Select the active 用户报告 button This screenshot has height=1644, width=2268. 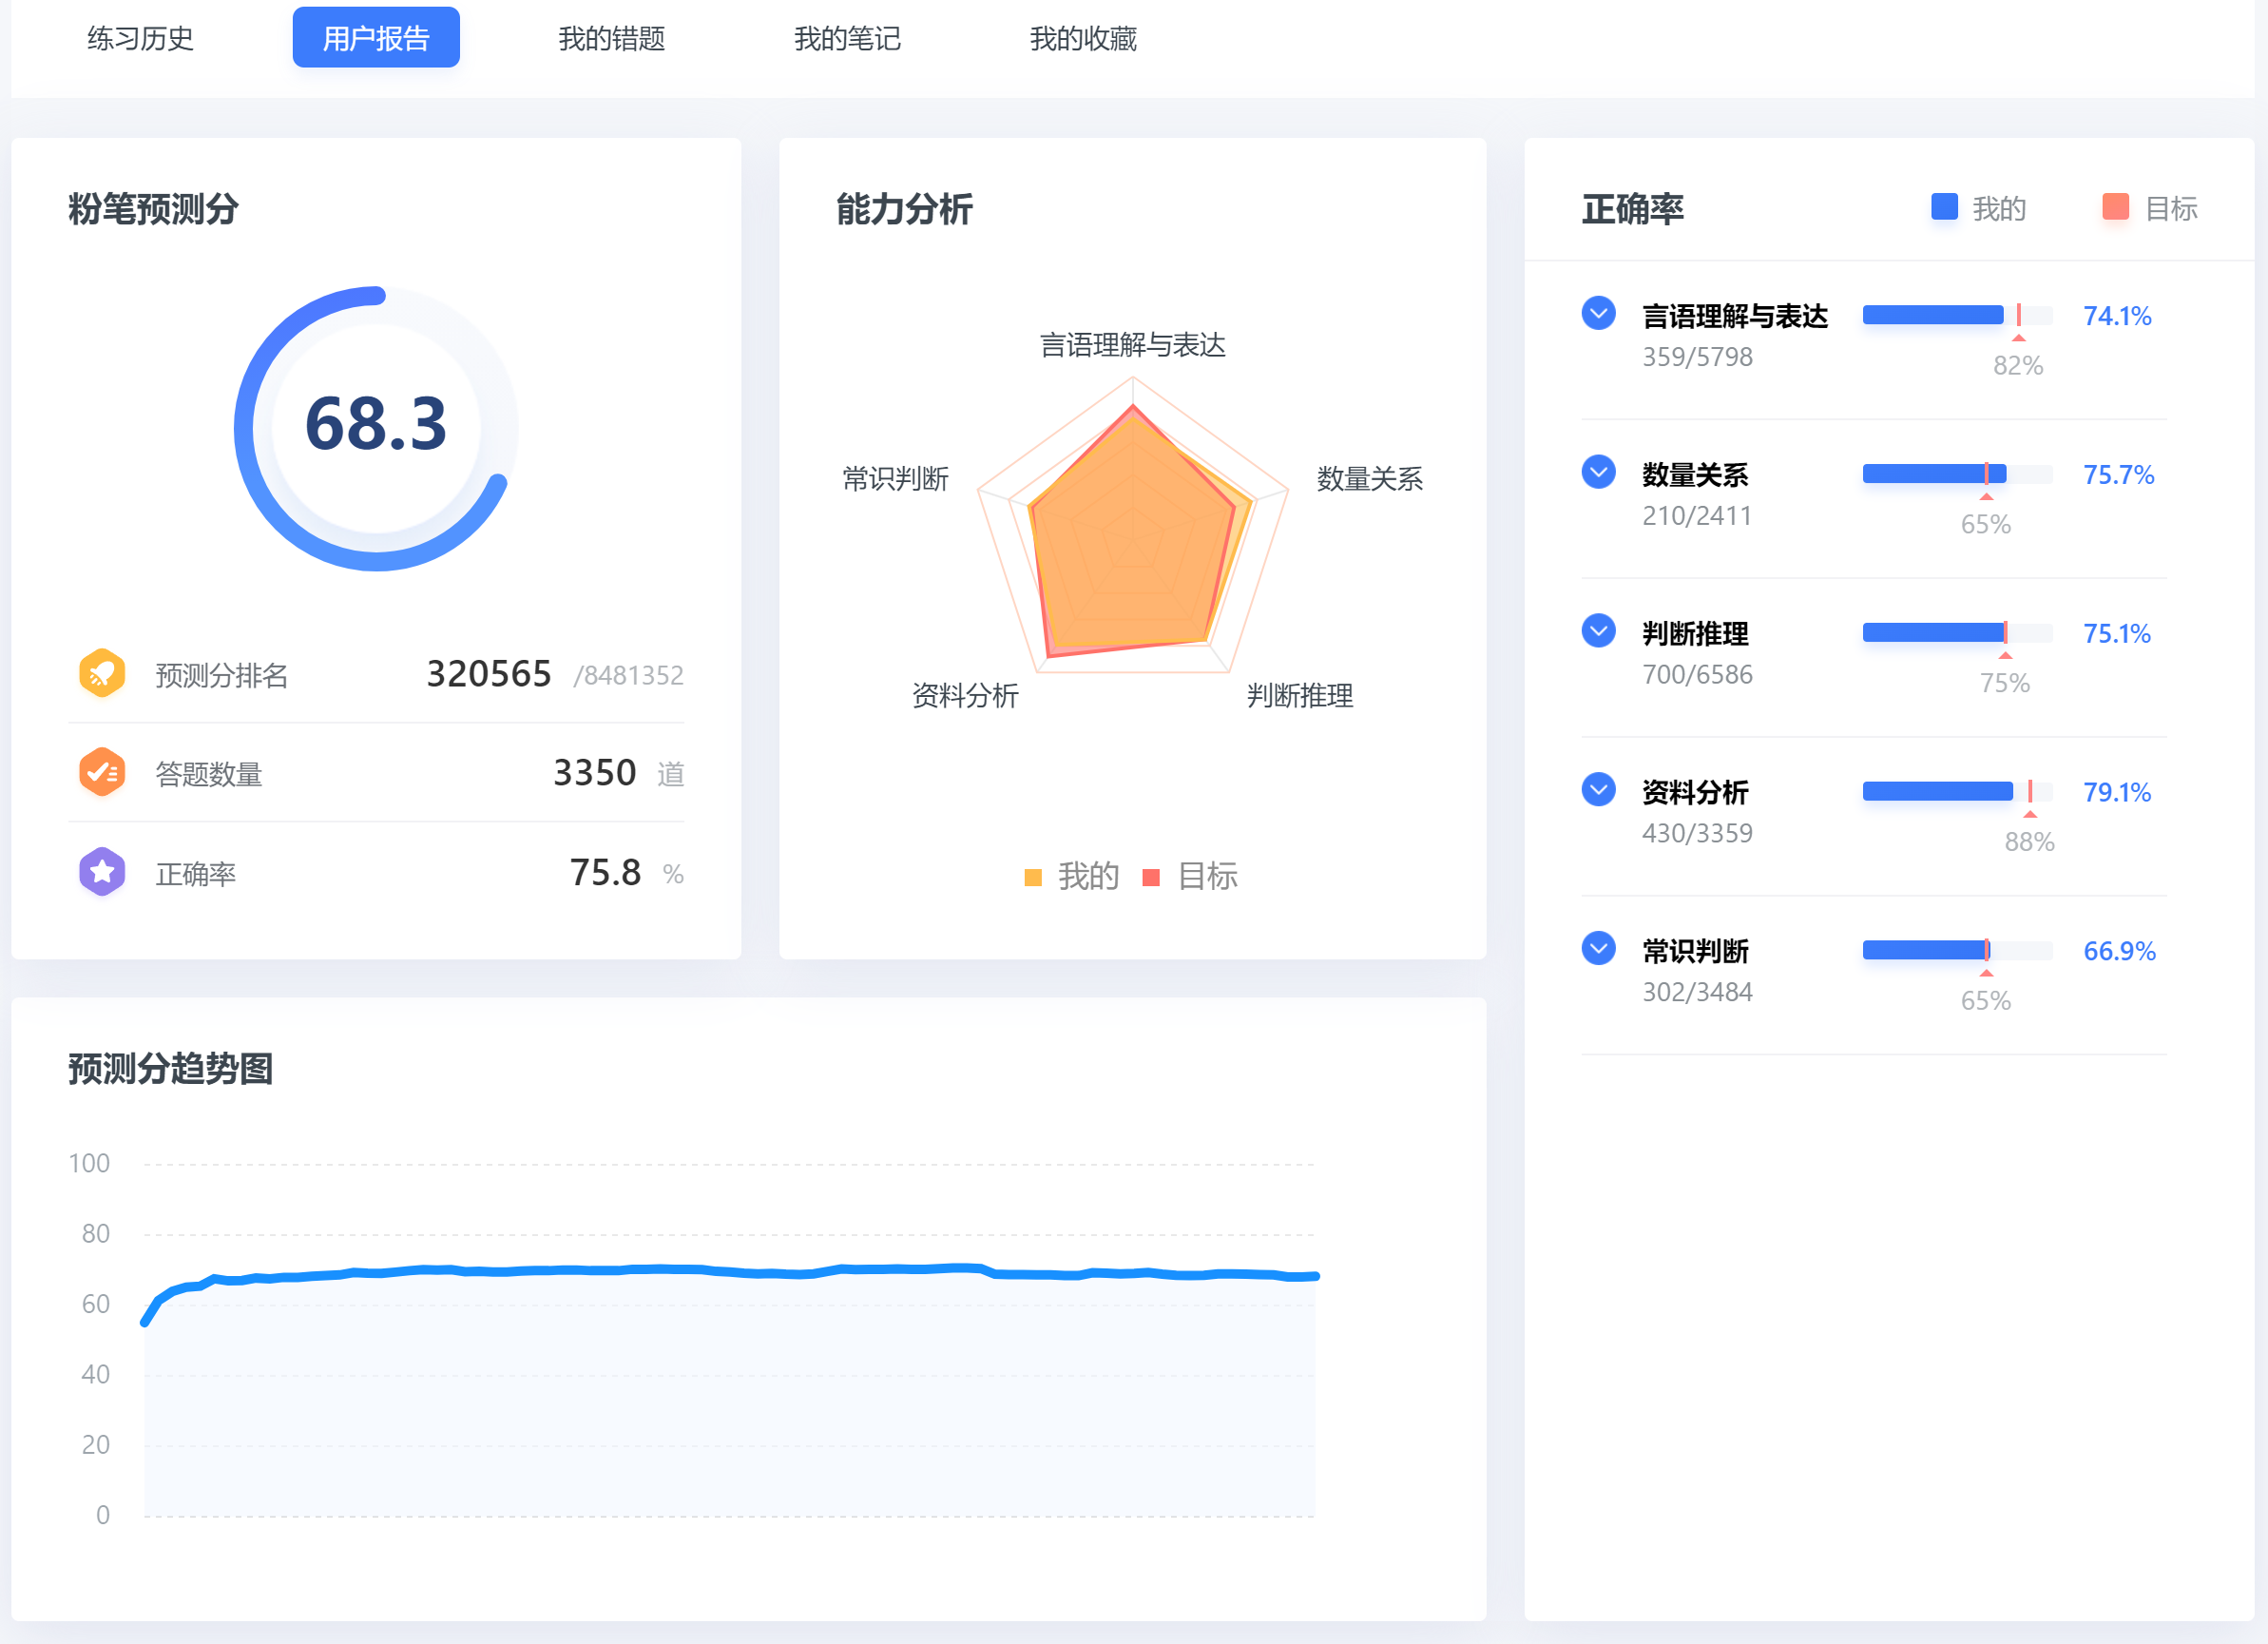(x=376, y=38)
